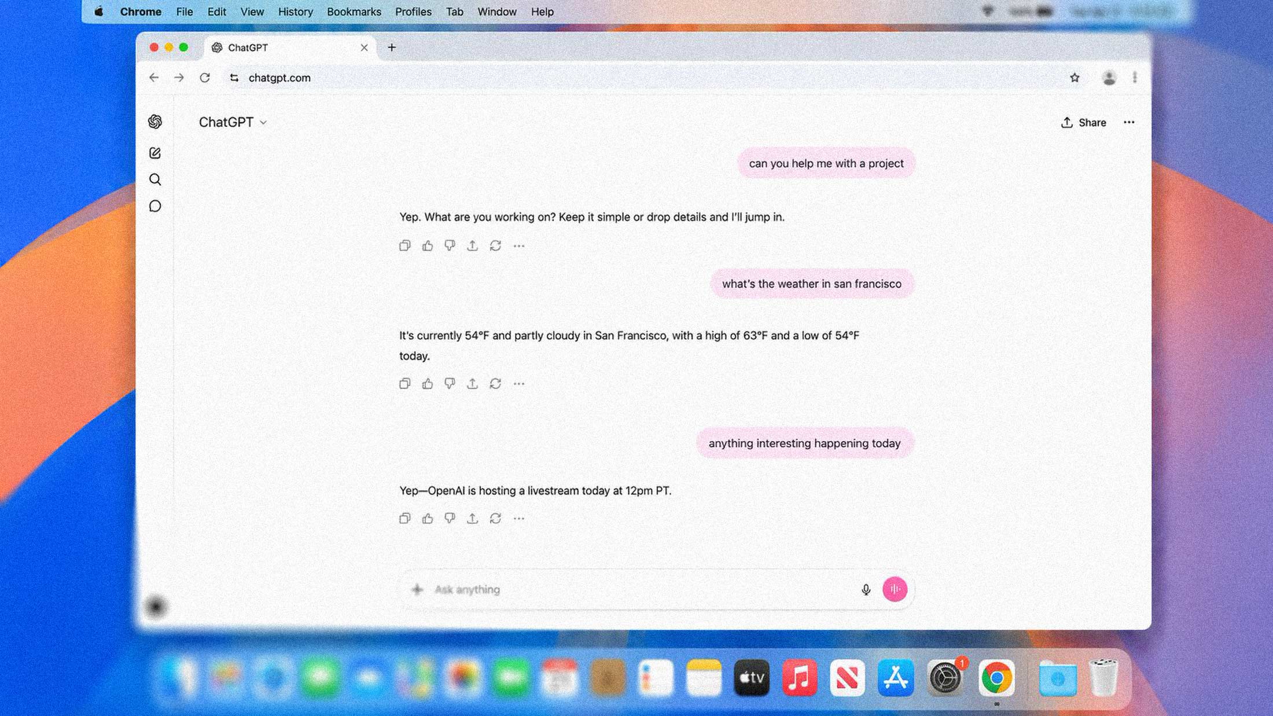The width and height of the screenshot is (1273, 716).
Task: Open the conversation options three-dot menu
Action: point(1129,122)
